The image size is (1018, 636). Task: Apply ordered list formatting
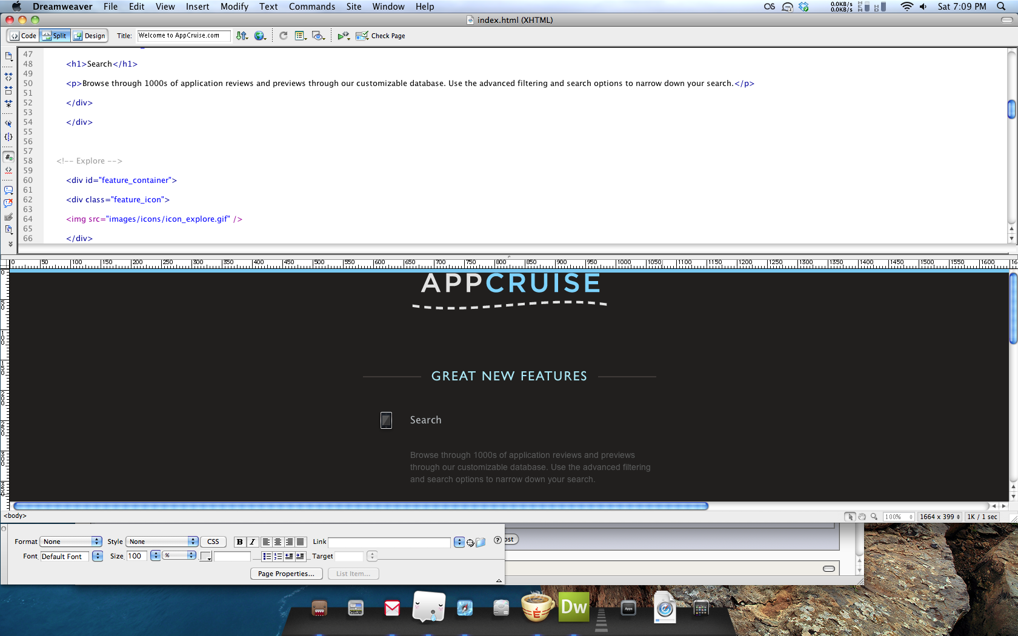click(278, 556)
